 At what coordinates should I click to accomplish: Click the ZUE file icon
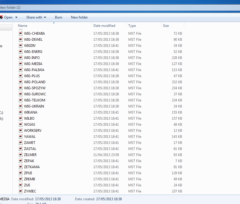click(21, 185)
